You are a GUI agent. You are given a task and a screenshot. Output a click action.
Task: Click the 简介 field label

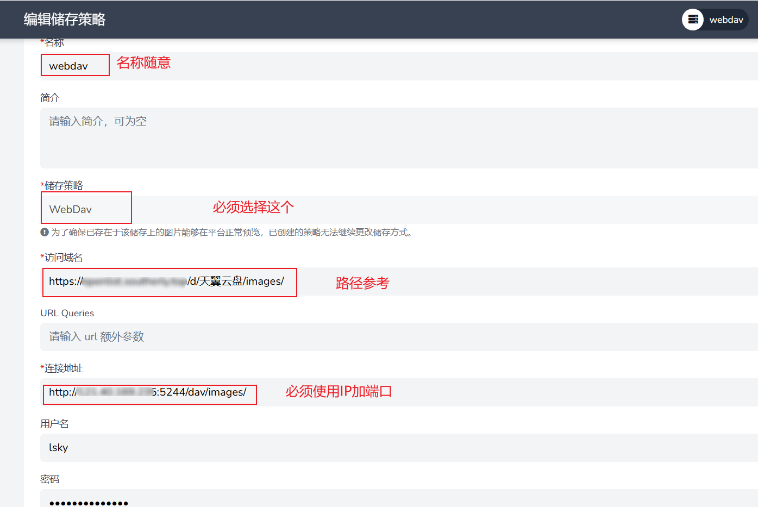49,98
